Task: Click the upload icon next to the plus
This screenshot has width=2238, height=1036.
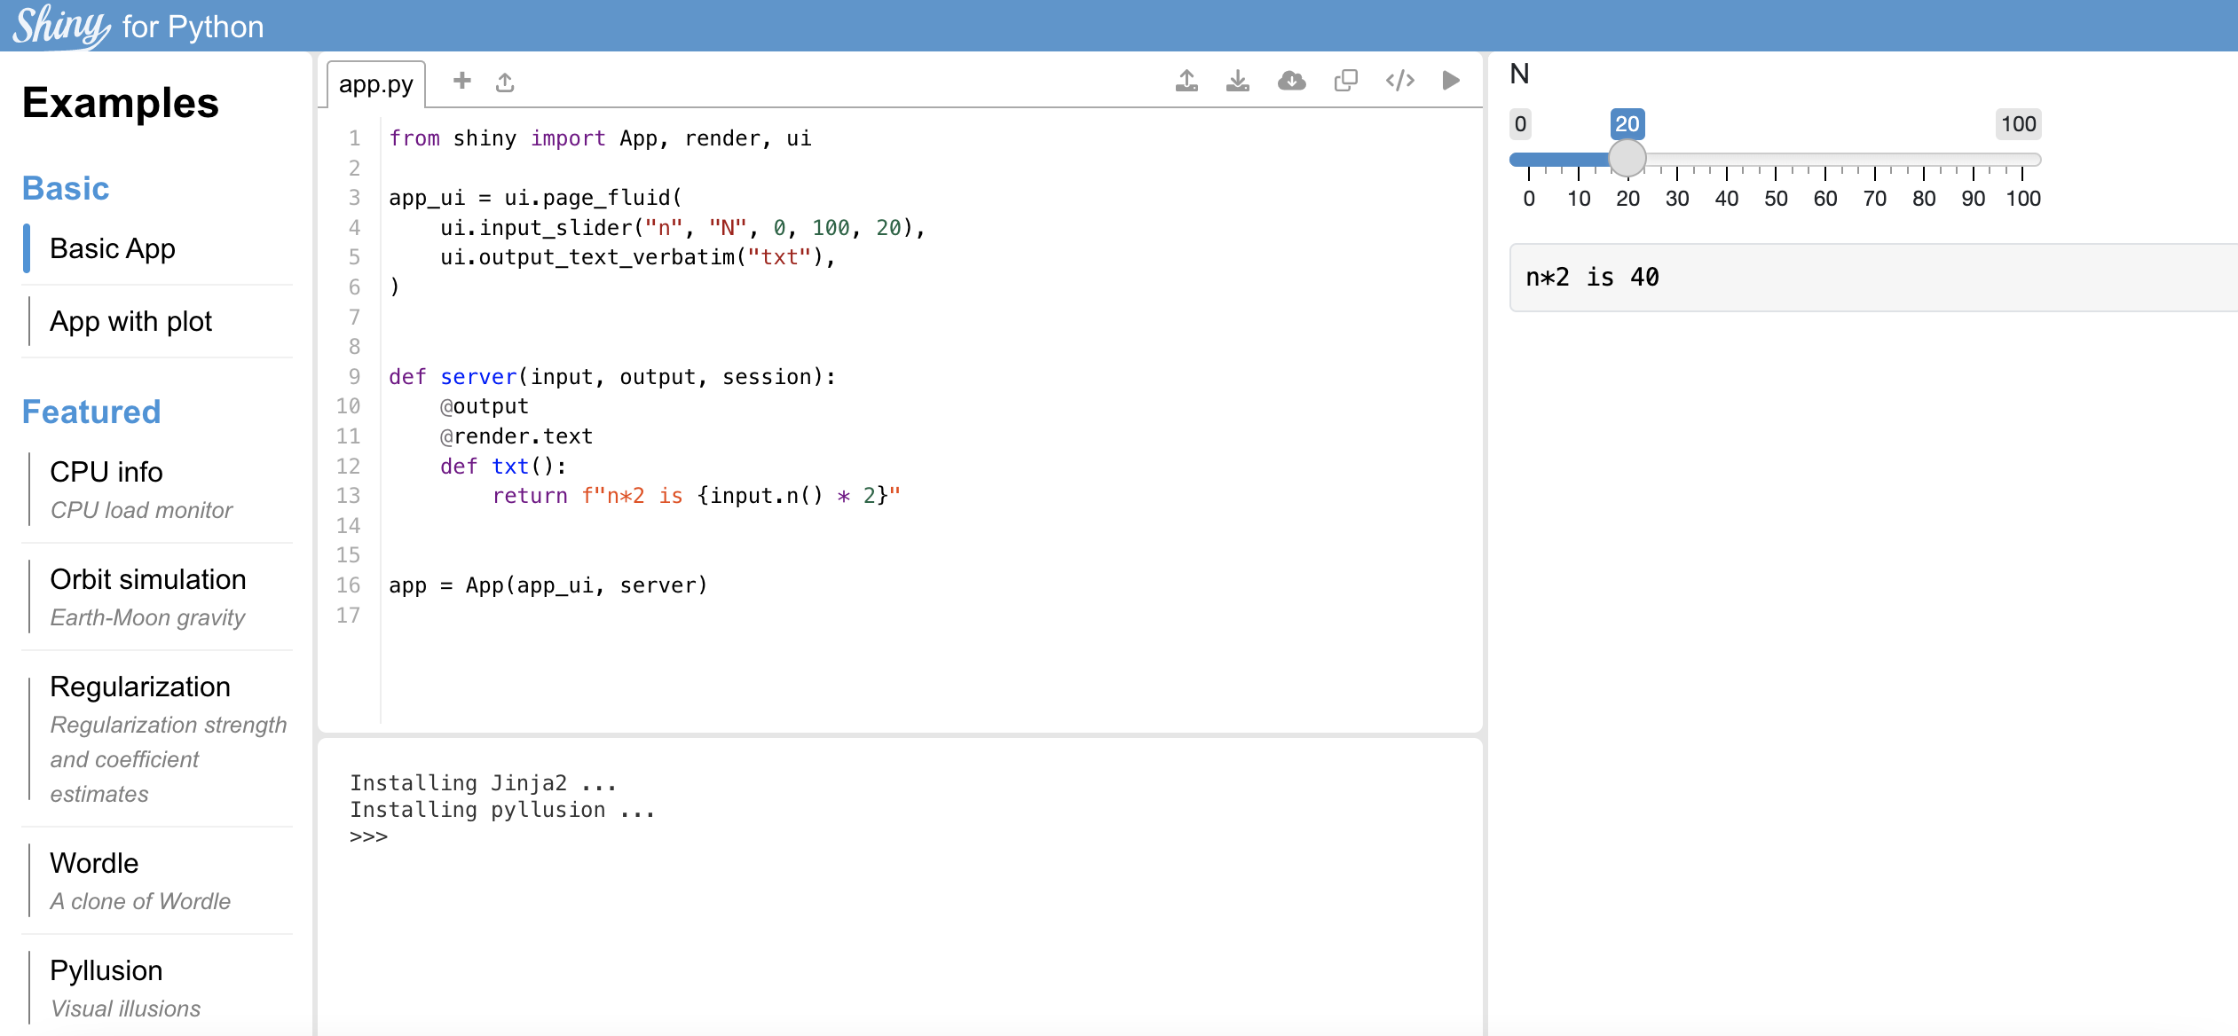Action: point(506,80)
